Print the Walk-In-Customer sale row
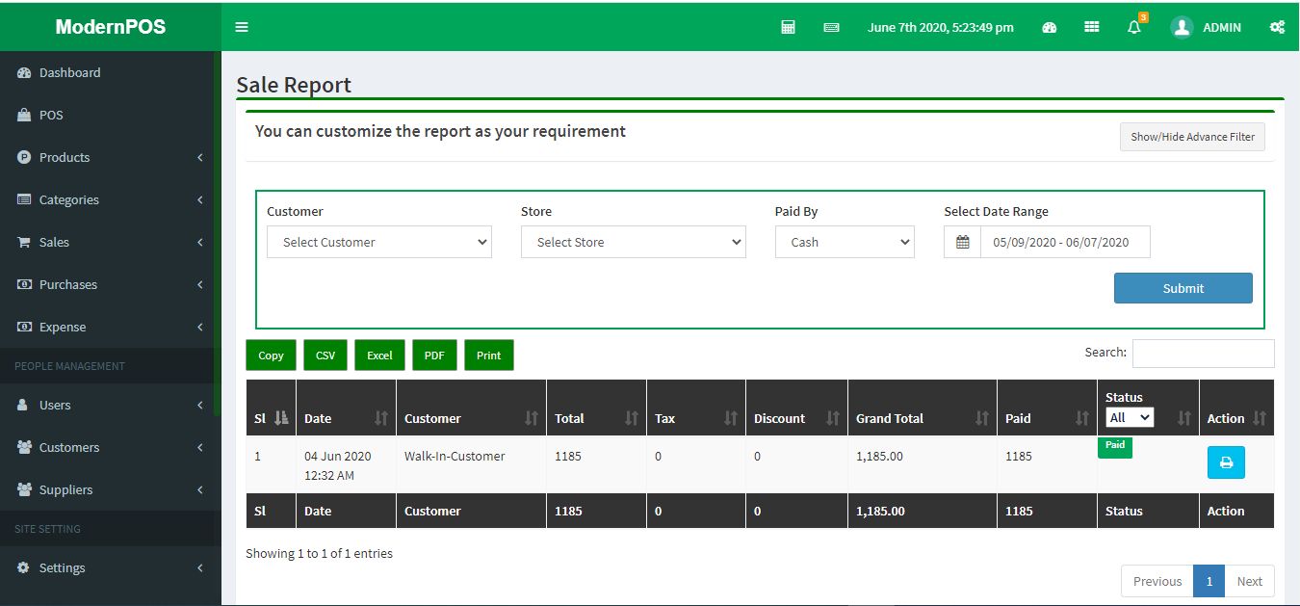The image size is (1300, 606). click(x=1226, y=462)
